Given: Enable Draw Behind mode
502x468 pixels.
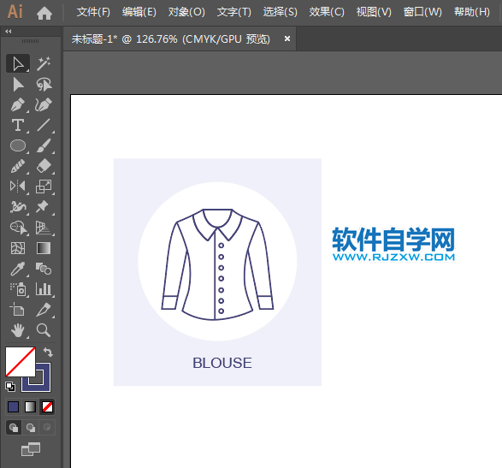Looking at the screenshot, I should coord(31,427).
